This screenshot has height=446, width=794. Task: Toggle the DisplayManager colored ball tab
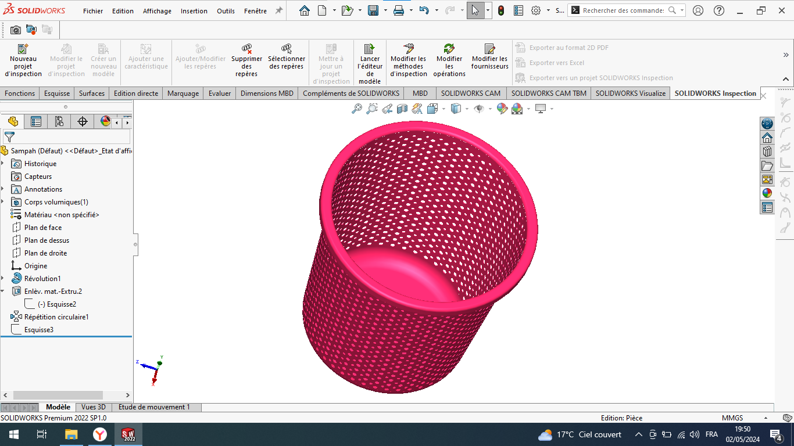point(105,121)
